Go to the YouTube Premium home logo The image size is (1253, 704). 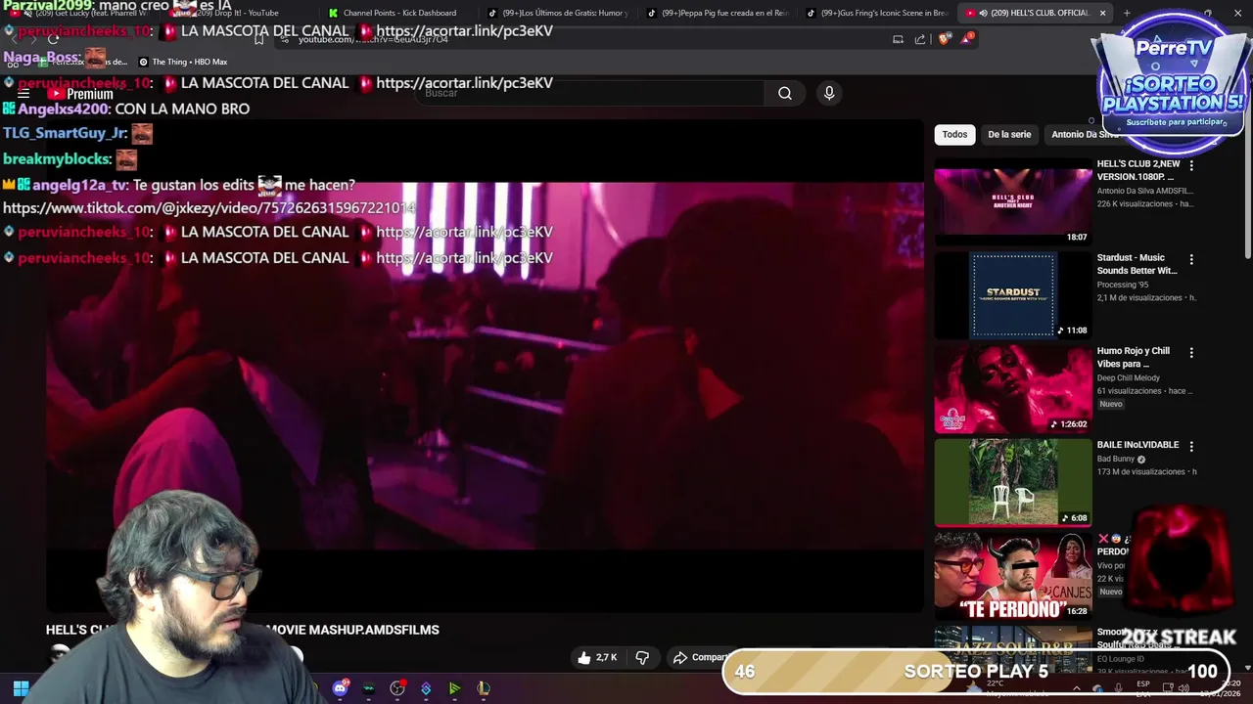pos(81,94)
